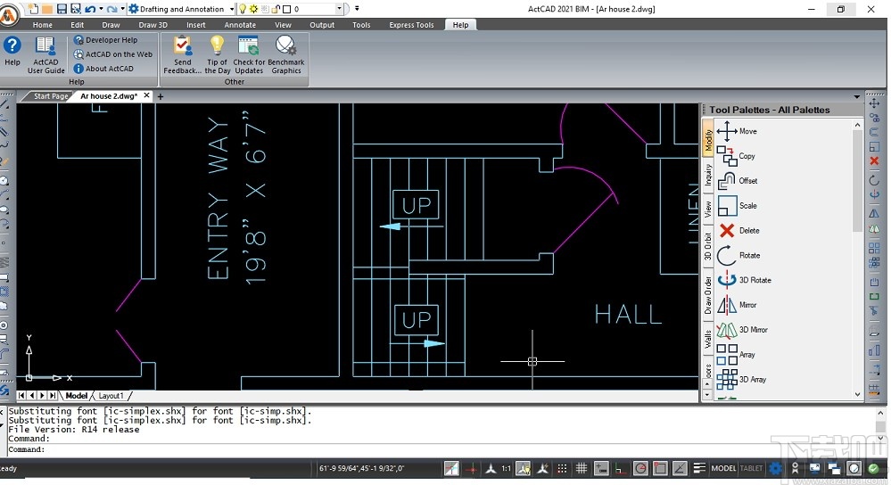Switch to the Layout1 tab
891x485 pixels.
coord(111,396)
